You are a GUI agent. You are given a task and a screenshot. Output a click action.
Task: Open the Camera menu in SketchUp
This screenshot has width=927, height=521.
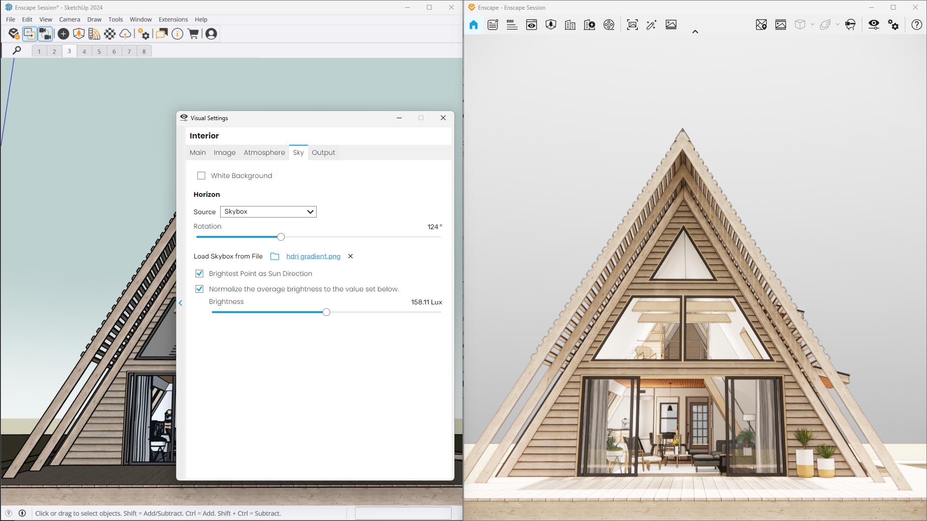(x=70, y=19)
